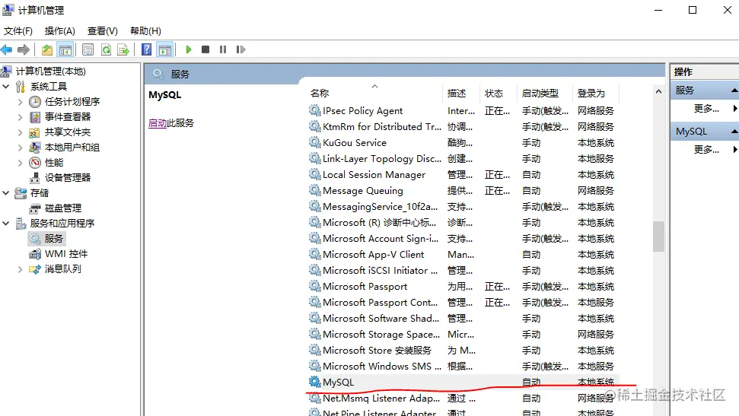
Task: Sort by the 状态 column header
Action: click(499, 94)
